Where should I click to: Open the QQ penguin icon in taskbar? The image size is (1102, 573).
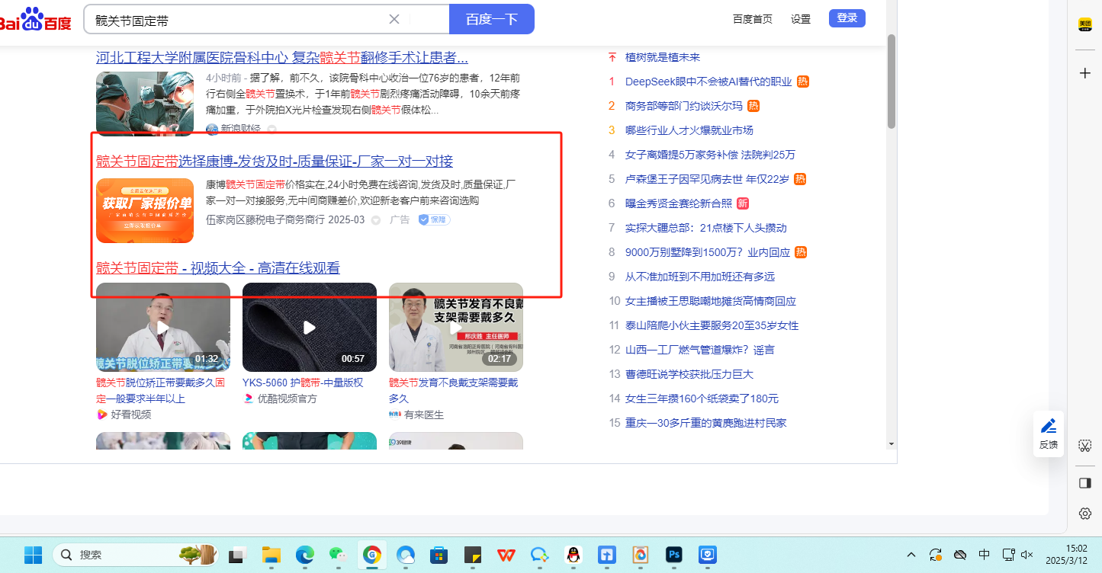click(573, 555)
